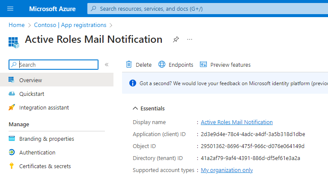Click the Certificates & secrets key icon

coord(12,166)
